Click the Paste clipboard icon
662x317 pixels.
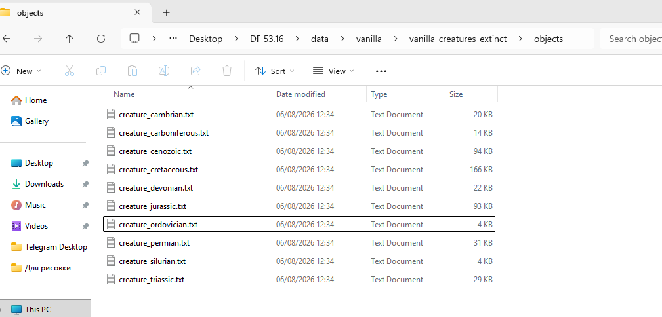click(x=132, y=71)
